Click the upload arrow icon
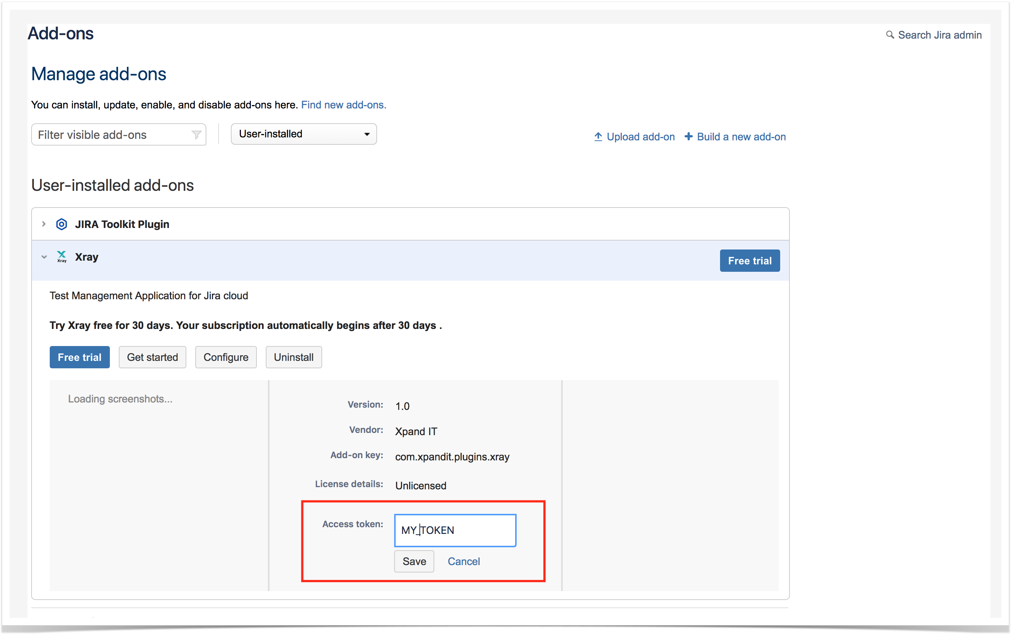This screenshot has width=1014, height=636. pyautogui.click(x=598, y=137)
